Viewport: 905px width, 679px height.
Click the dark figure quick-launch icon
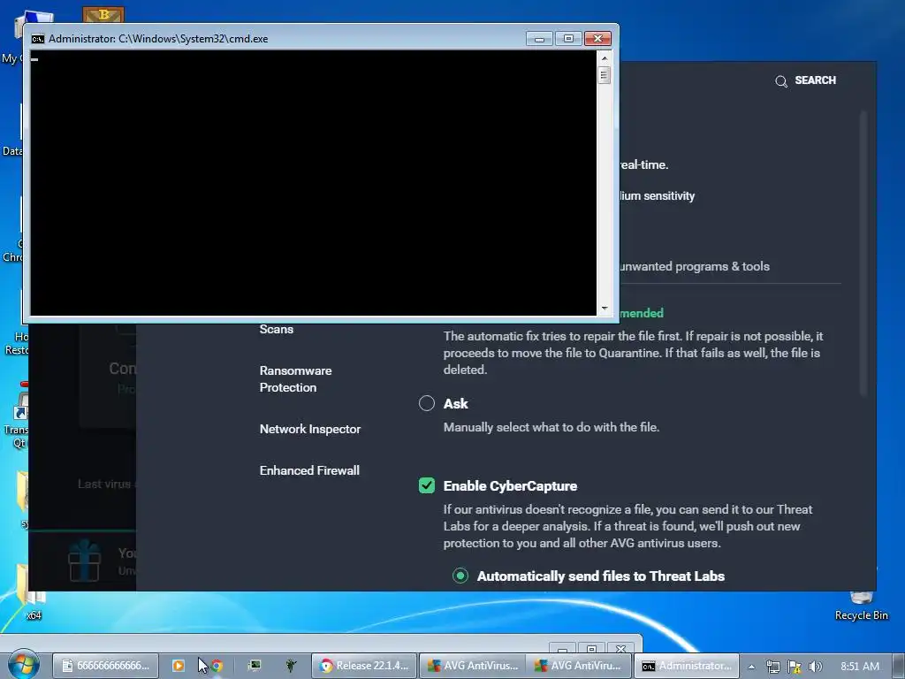coord(291,666)
